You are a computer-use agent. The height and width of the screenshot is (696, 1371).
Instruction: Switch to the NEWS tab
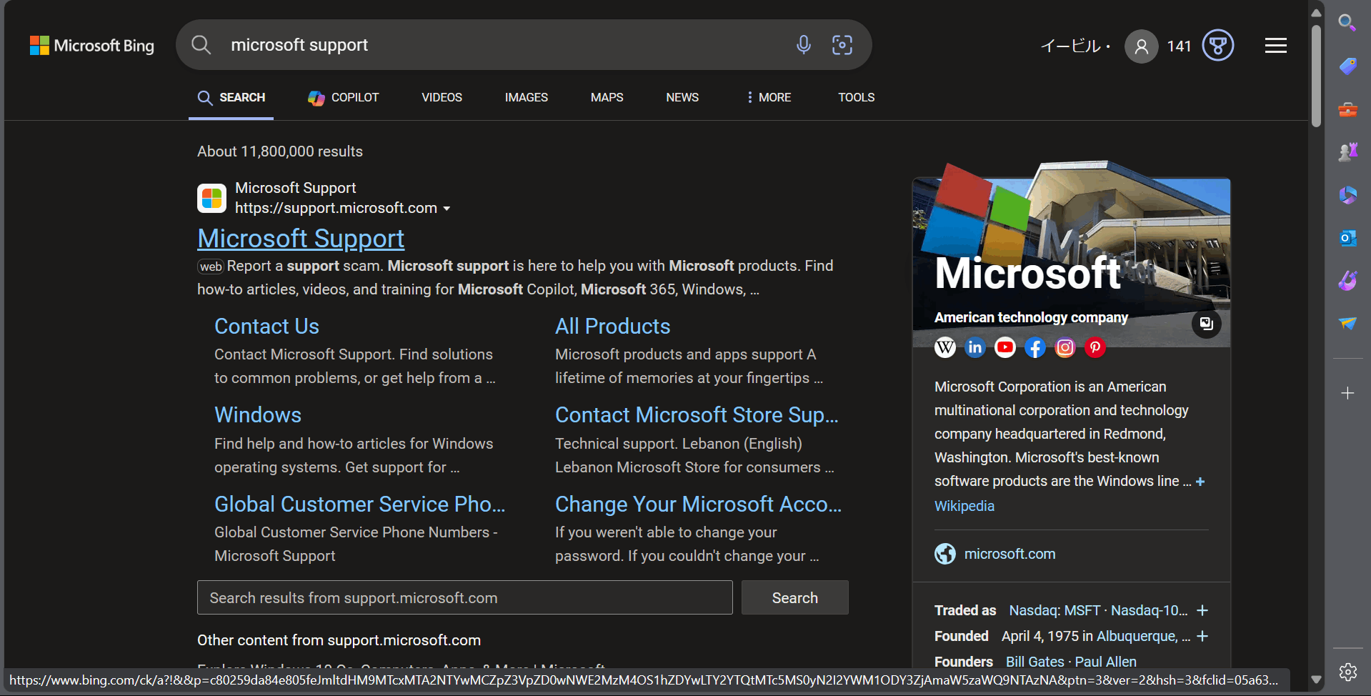point(682,97)
